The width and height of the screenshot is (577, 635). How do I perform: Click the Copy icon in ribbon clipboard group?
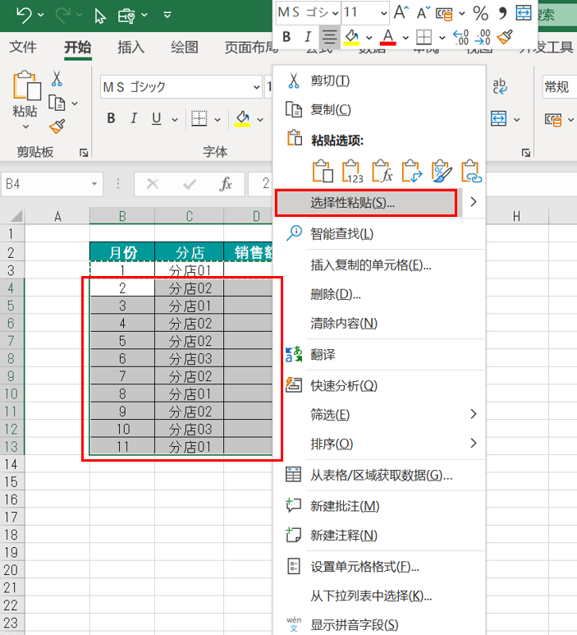click(x=57, y=103)
